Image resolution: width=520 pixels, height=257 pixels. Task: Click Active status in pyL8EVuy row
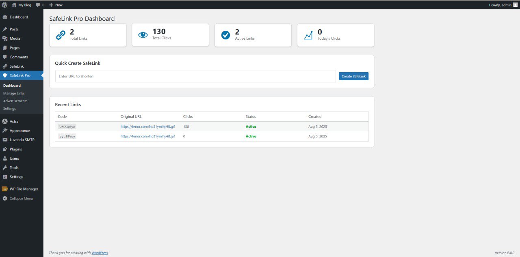coord(251,136)
